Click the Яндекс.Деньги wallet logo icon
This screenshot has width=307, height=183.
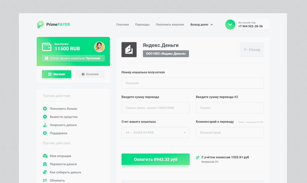129,50
